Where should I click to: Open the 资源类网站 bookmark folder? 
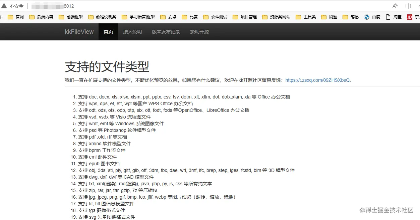(276, 17)
